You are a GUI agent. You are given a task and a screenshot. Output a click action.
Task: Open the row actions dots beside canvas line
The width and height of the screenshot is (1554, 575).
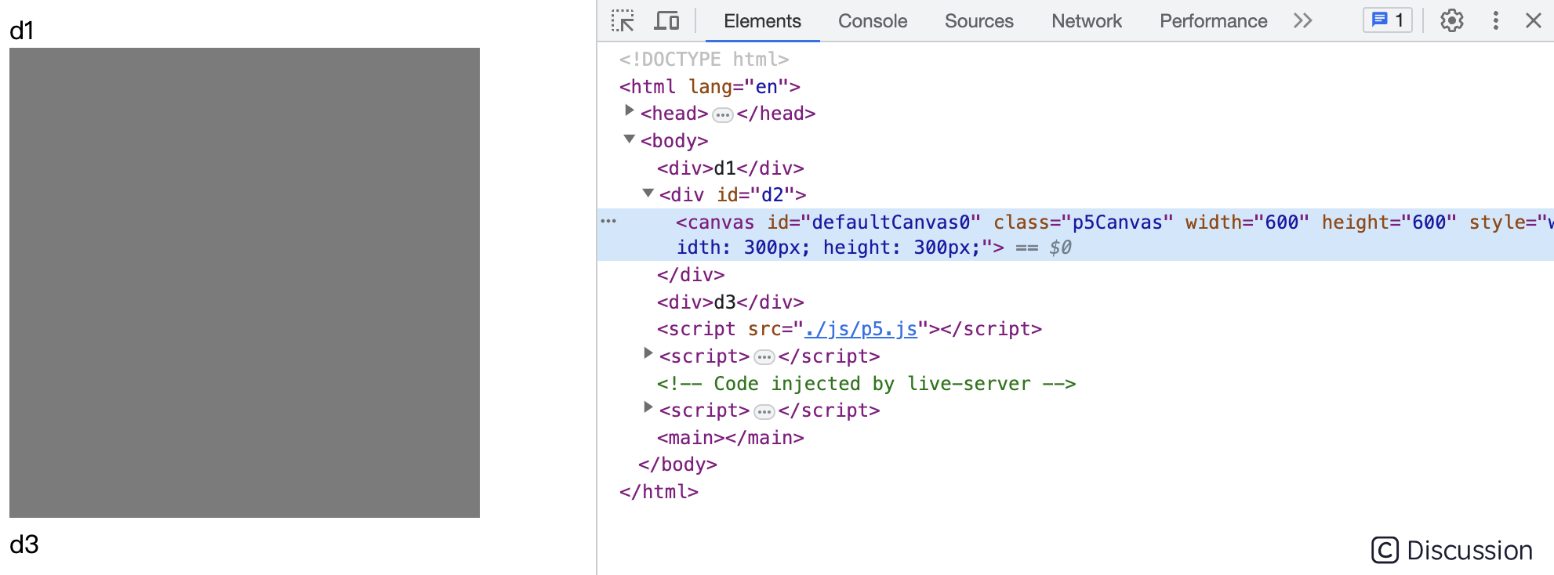pyautogui.click(x=608, y=221)
